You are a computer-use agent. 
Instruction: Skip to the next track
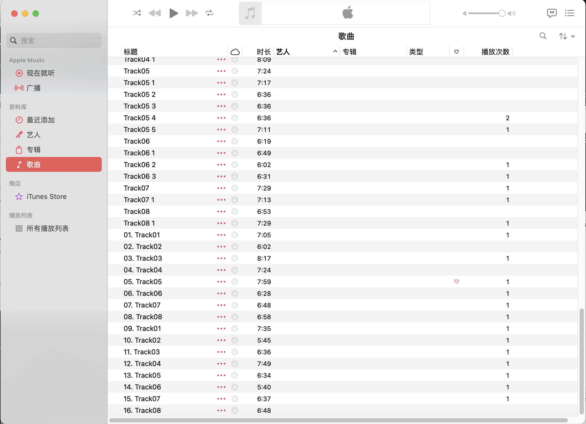point(192,13)
